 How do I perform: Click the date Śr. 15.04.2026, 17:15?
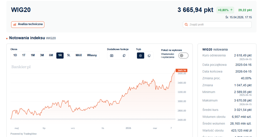[238, 17]
